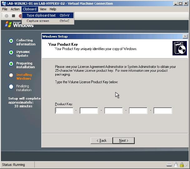
Task: Click the Preparing installation step indicator
Action: 11,64
